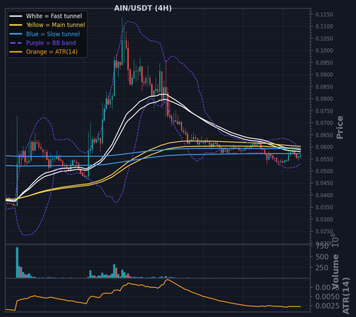Click the blue line sample in the legend
The image size is (356, 317).
point(16,34)
